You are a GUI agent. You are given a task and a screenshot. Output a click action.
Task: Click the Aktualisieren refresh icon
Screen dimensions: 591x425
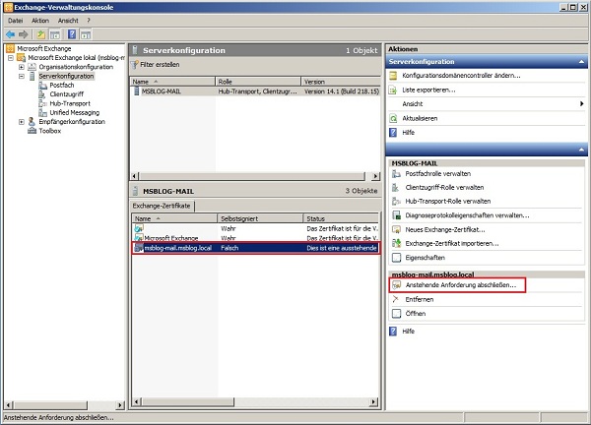click(393, 119)
